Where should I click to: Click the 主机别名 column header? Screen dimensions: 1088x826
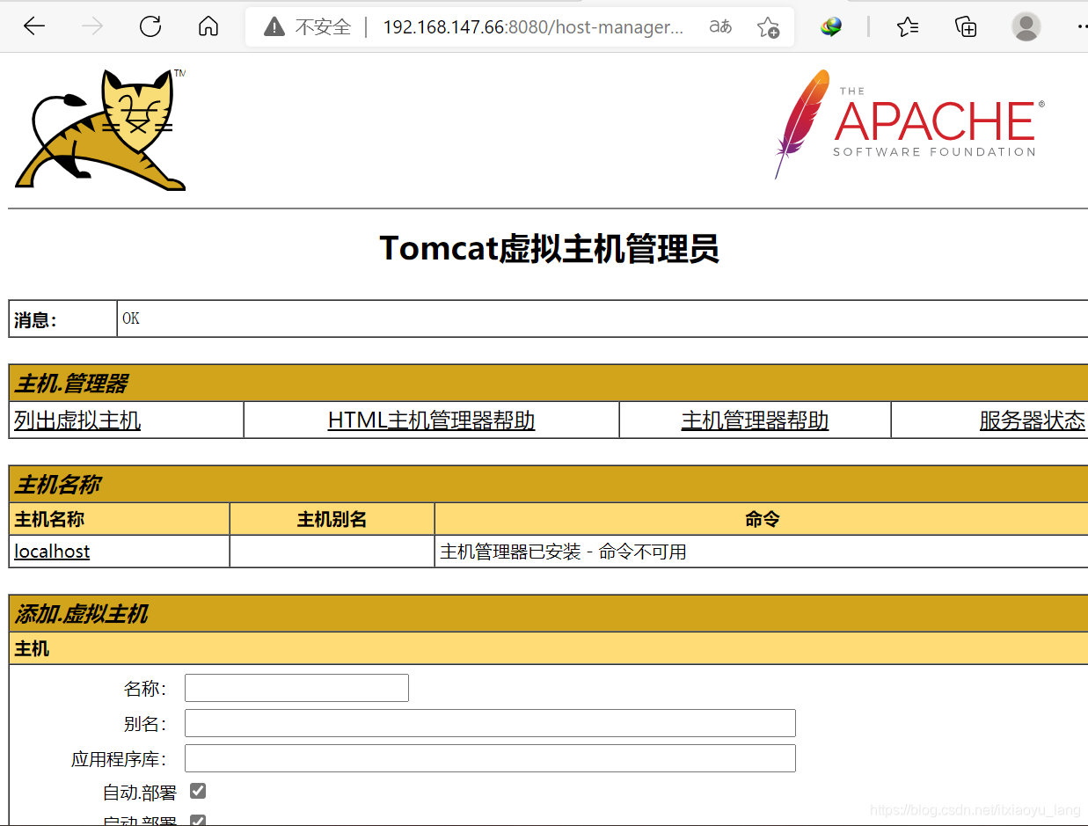[x=332, y=519]
